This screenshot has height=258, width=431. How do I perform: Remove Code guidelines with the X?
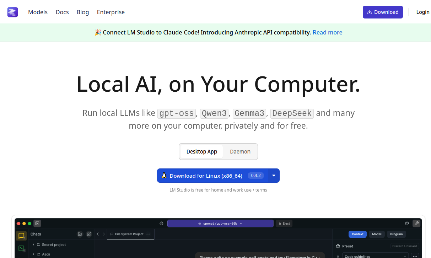pos(338,256)
